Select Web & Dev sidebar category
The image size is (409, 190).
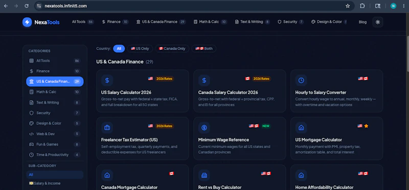tap(55, 134)
